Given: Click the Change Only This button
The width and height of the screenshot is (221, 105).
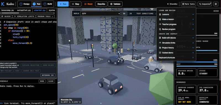Looking at the screenshot, I should point(31,71).
